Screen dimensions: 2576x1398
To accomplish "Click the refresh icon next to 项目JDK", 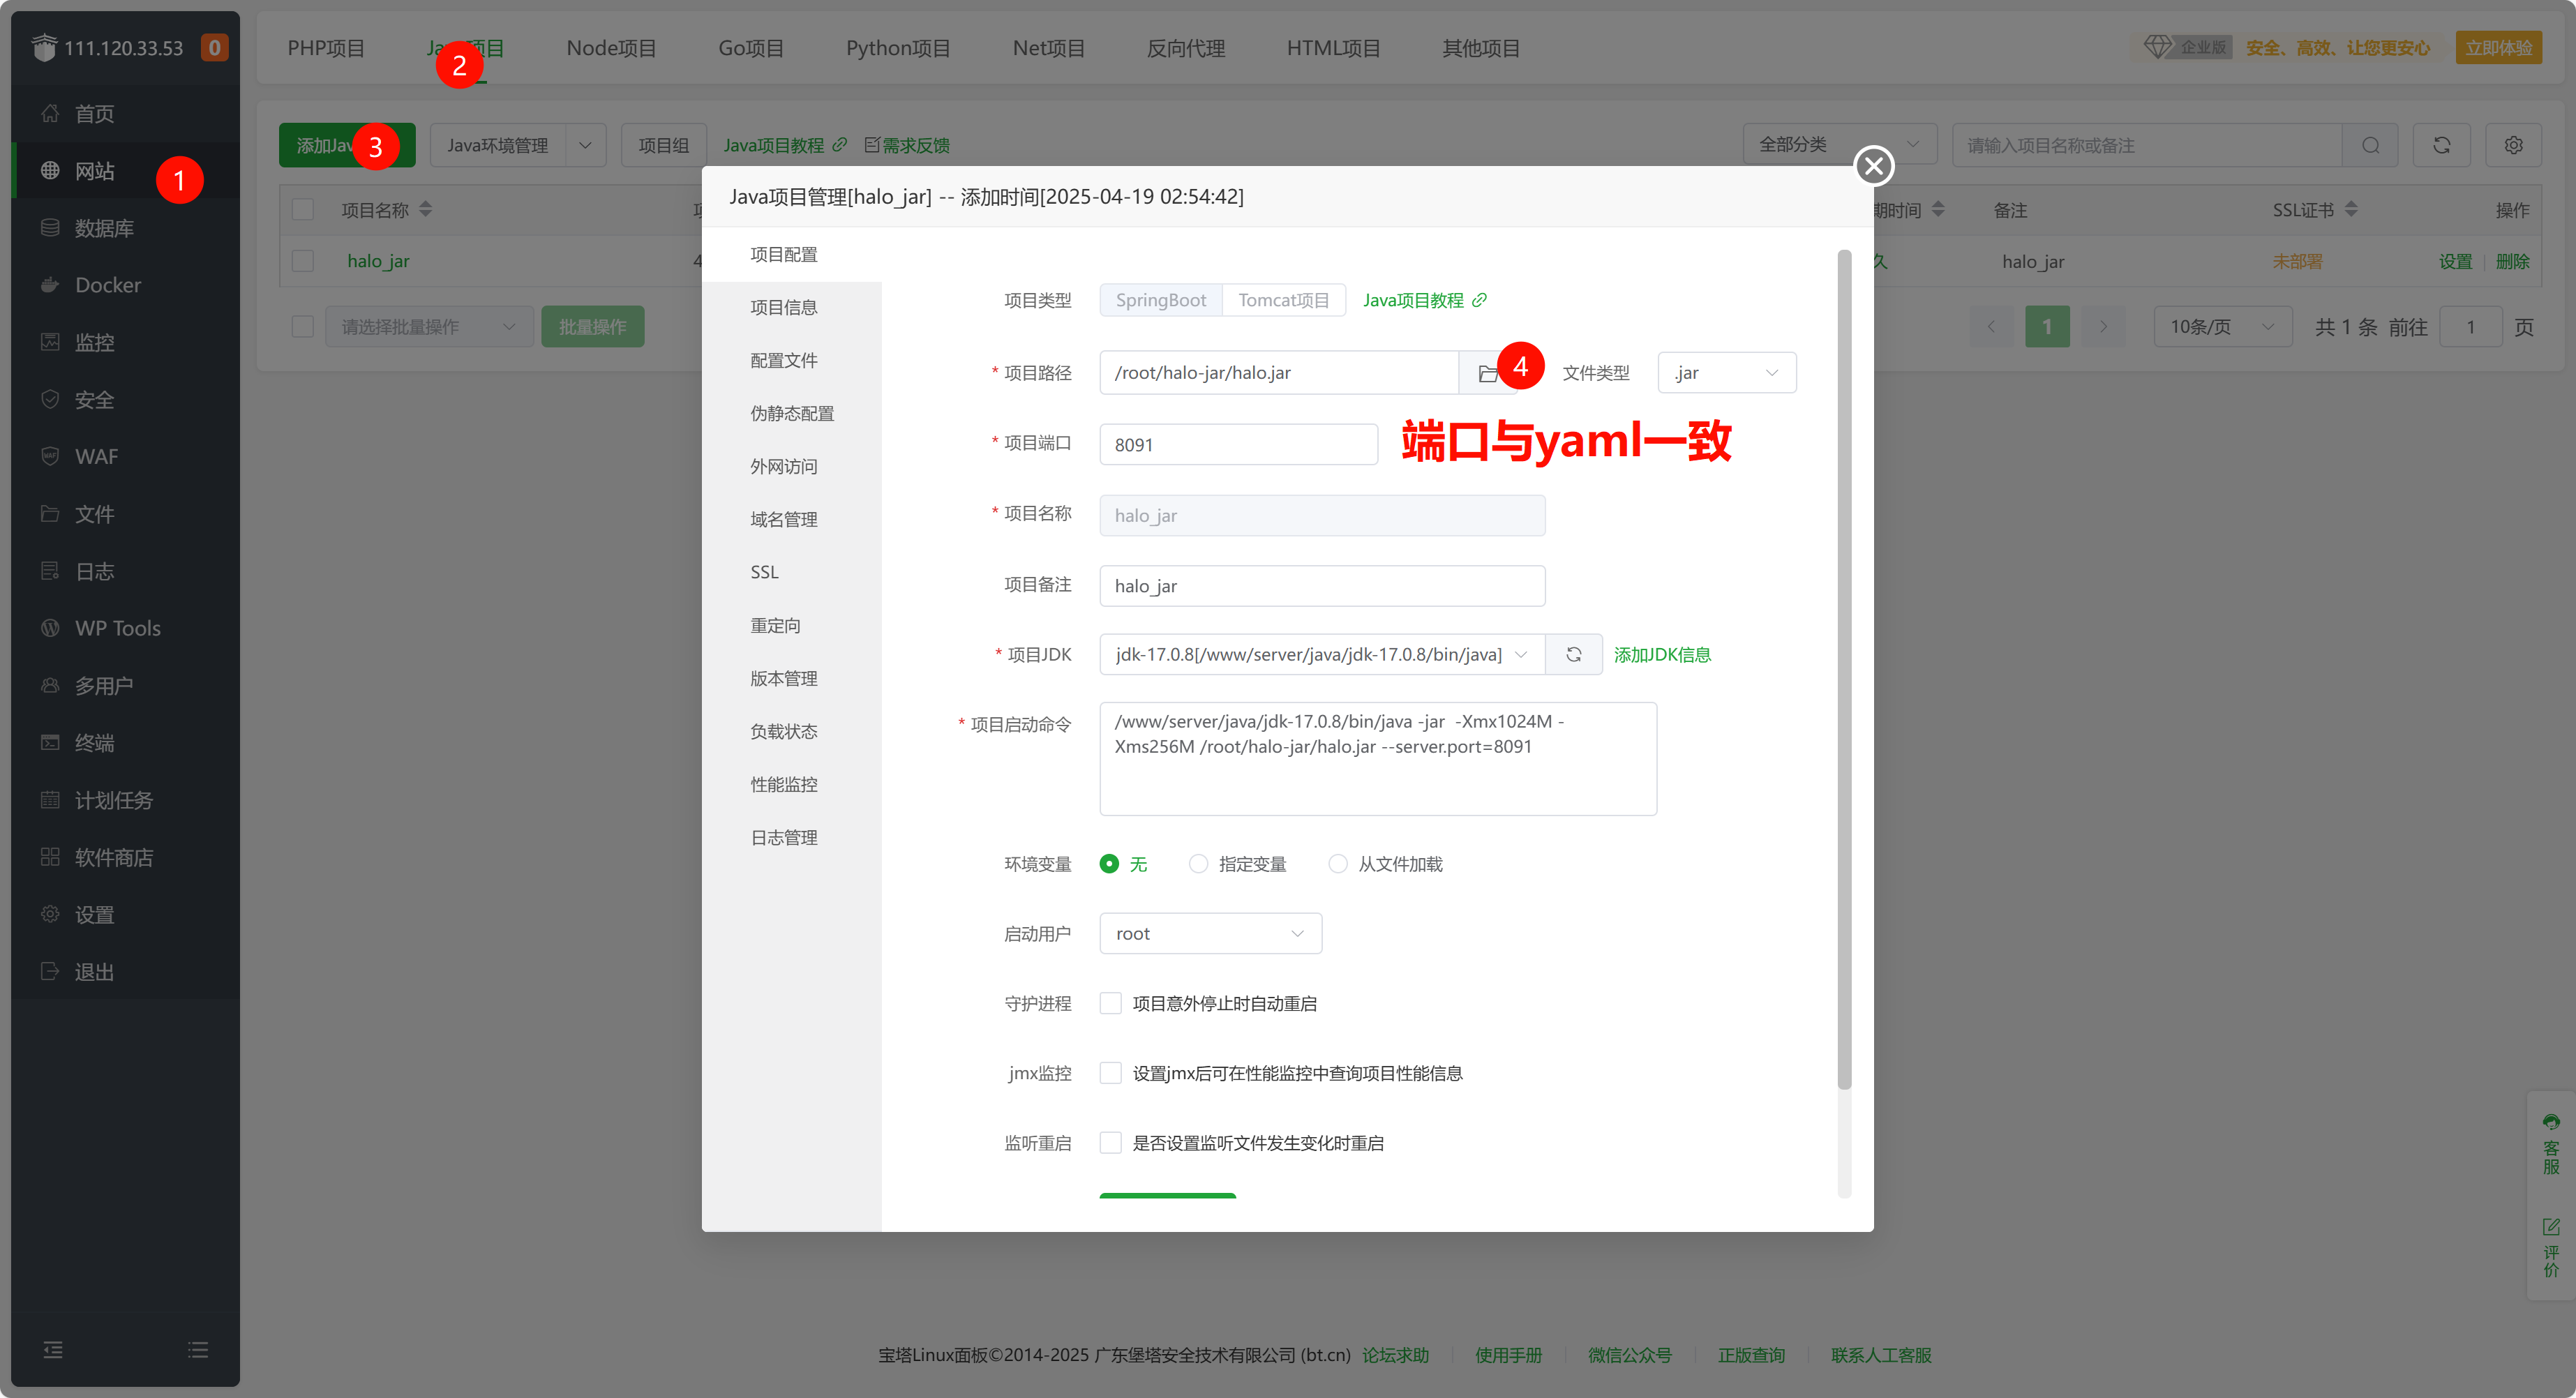I will [x=1573, y=655].
